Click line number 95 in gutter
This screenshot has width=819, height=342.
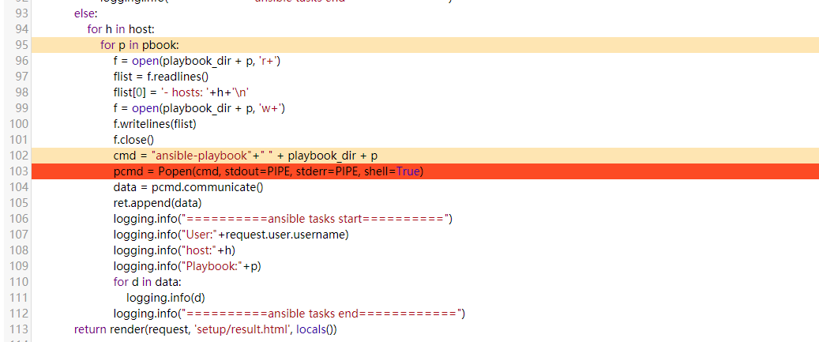pyautogui.click(x=22, y=45)
